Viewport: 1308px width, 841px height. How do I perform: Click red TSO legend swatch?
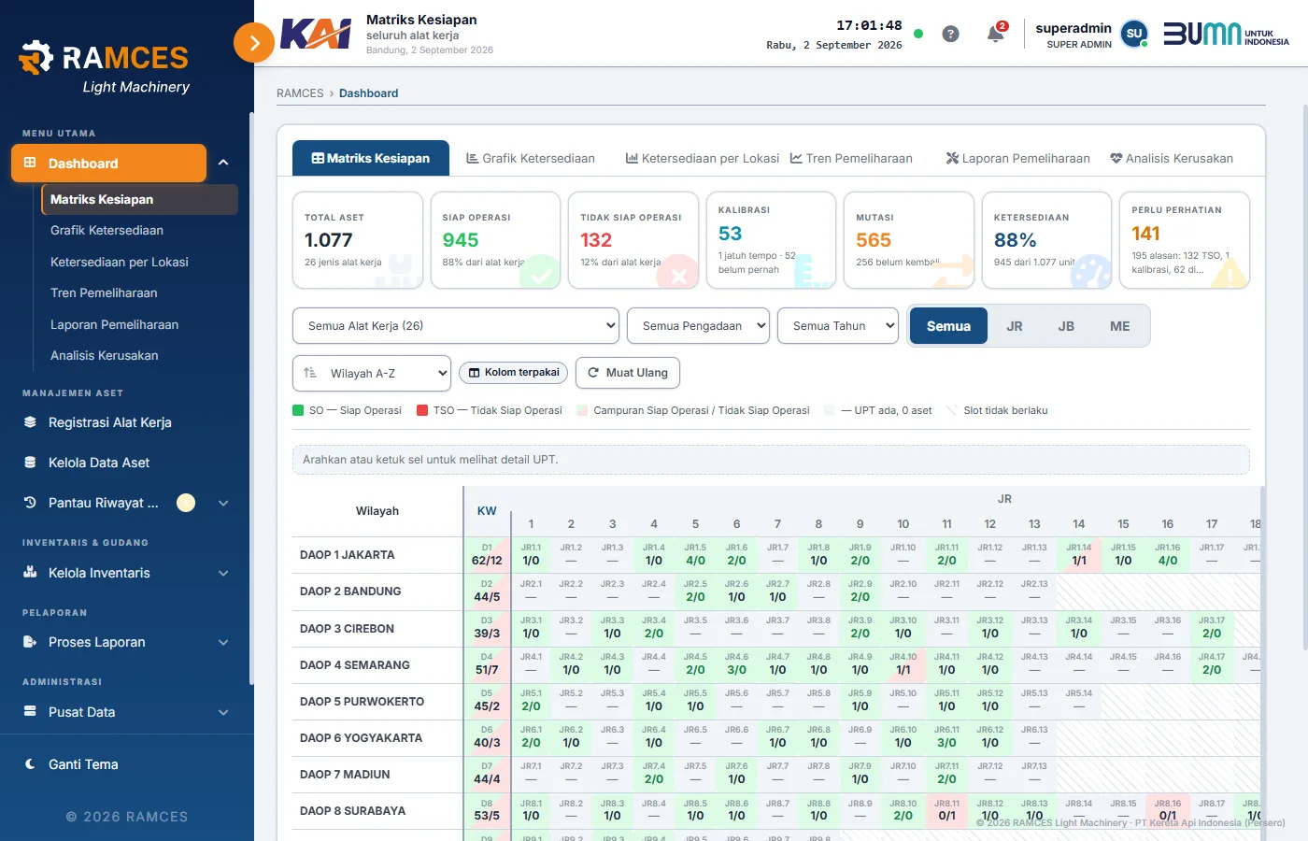click(x=422, y=410)
